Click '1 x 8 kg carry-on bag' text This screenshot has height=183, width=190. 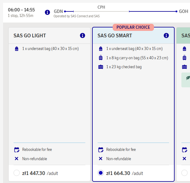click(x=137, y=58)
